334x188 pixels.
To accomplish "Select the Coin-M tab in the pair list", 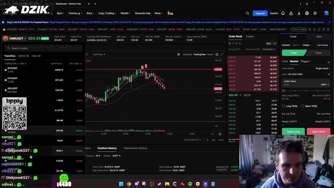I will click(x=36, y=56).
